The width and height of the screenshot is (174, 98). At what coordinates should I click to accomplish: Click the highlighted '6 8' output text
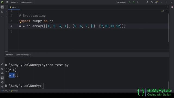[12, 75]
